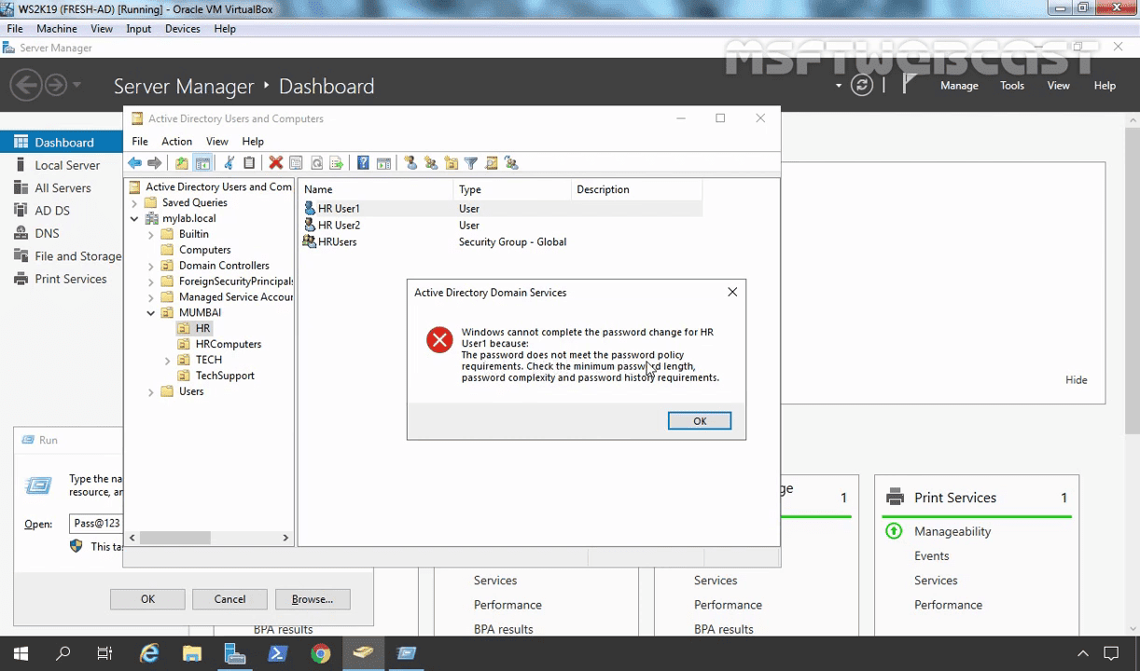This screenshot has height=671, width=1140.
Task: Open the Action menu in ADUC
Action: click(x=176, y=142)
